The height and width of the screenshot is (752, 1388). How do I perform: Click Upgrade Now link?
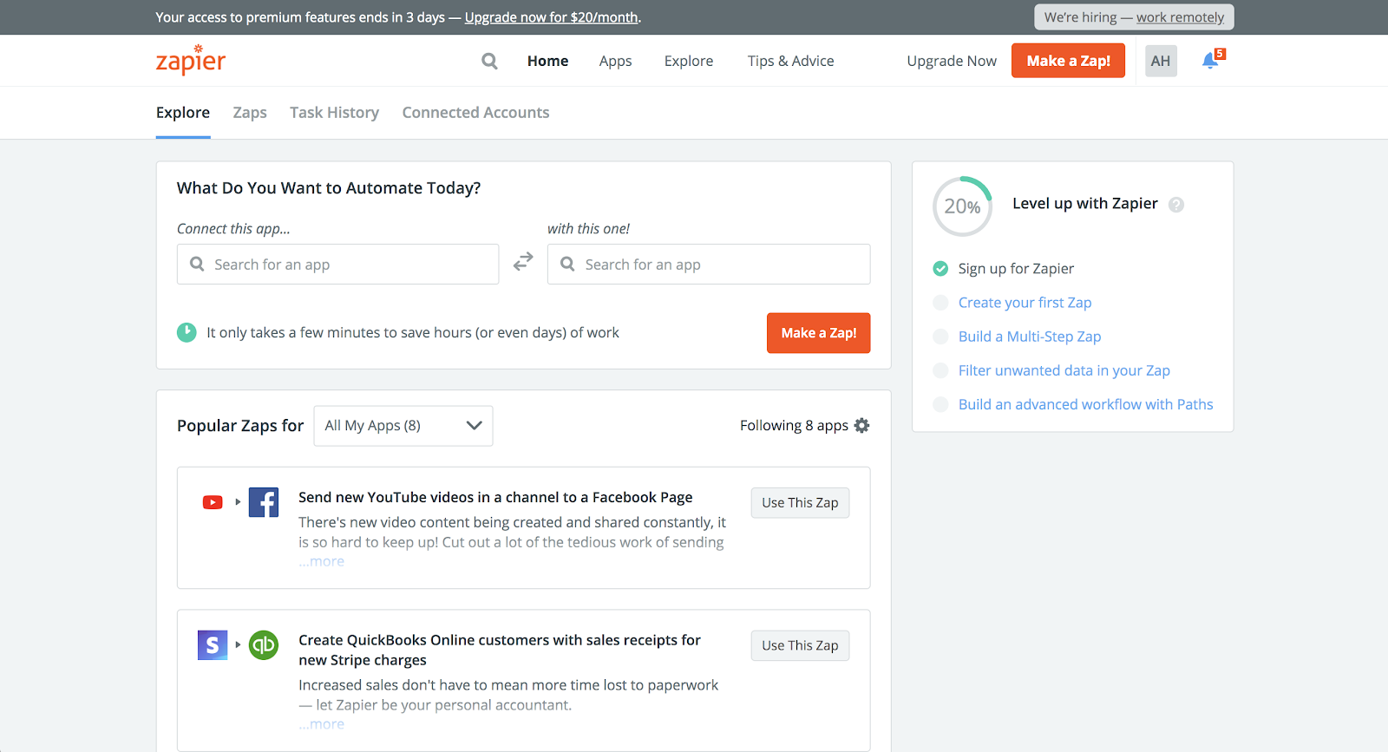pos(952,61)
